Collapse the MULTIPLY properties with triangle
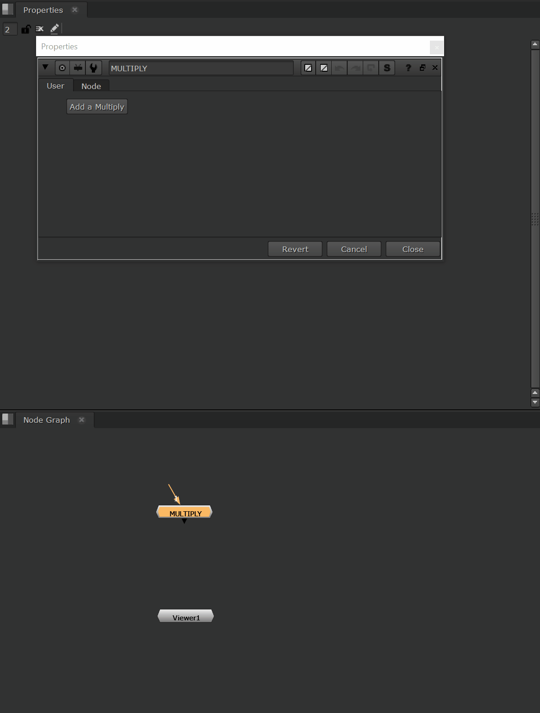 tap(45, 68)
